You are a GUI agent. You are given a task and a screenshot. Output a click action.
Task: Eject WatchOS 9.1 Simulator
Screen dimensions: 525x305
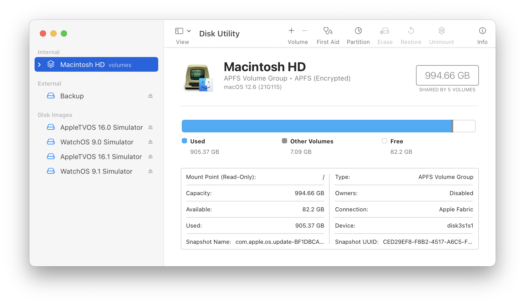click(150, 171)
